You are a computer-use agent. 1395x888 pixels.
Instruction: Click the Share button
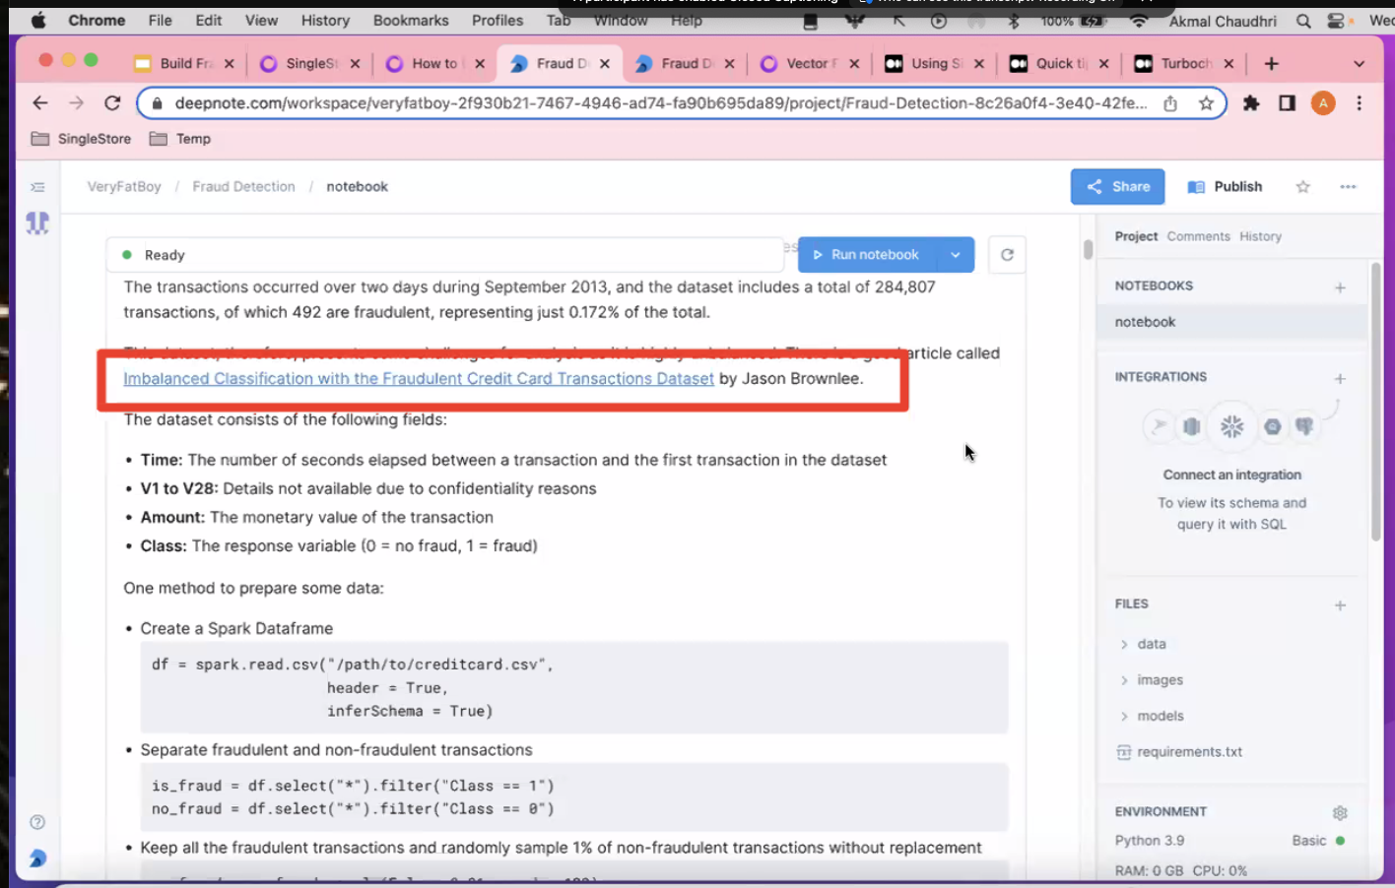[x=1117, y=187]
